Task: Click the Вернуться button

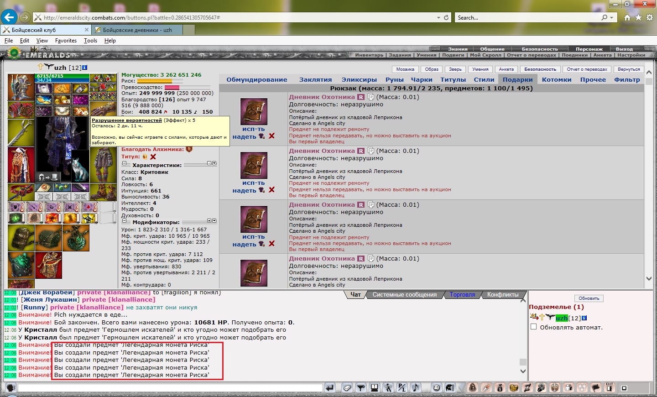Action: (x=629, y=69)
